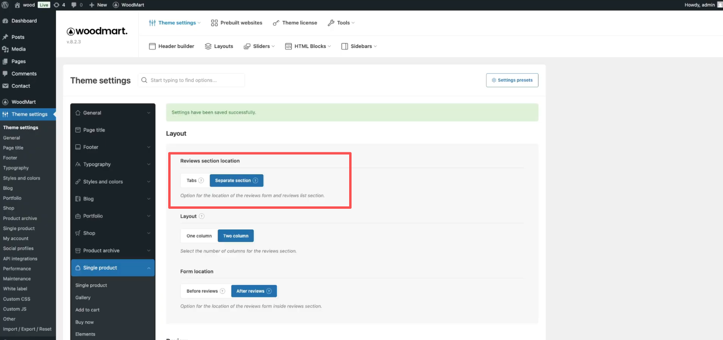Click the Settings presets button
The width and height of the screenshot is (723, 340).
pyautogui.click(x=512, y=80)
